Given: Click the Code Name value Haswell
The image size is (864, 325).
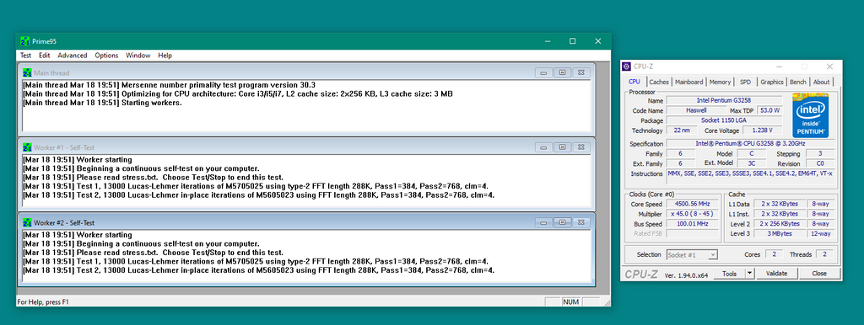Looking at the screenshot, I should point(696,110).
